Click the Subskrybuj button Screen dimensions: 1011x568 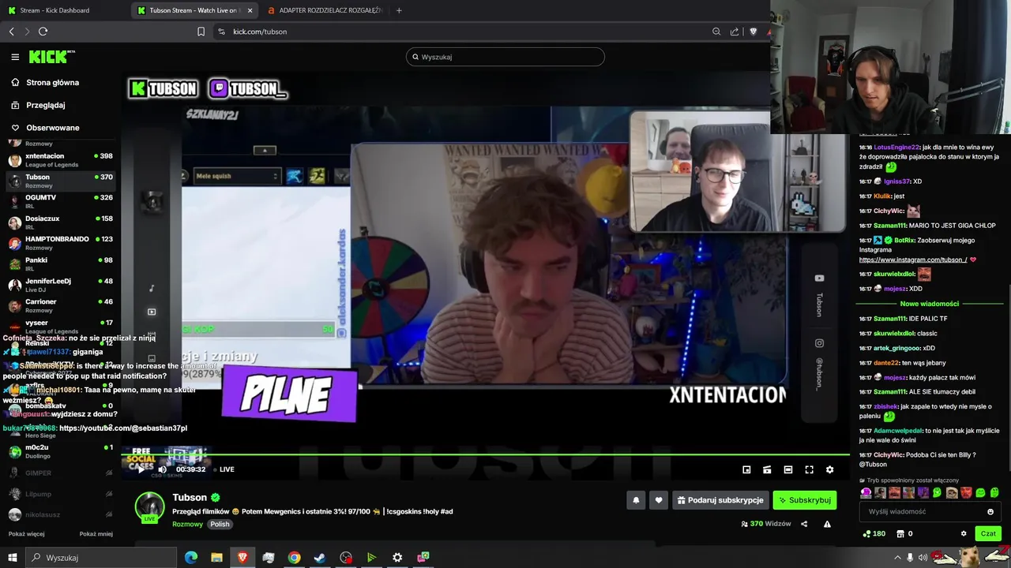point(805,500)
